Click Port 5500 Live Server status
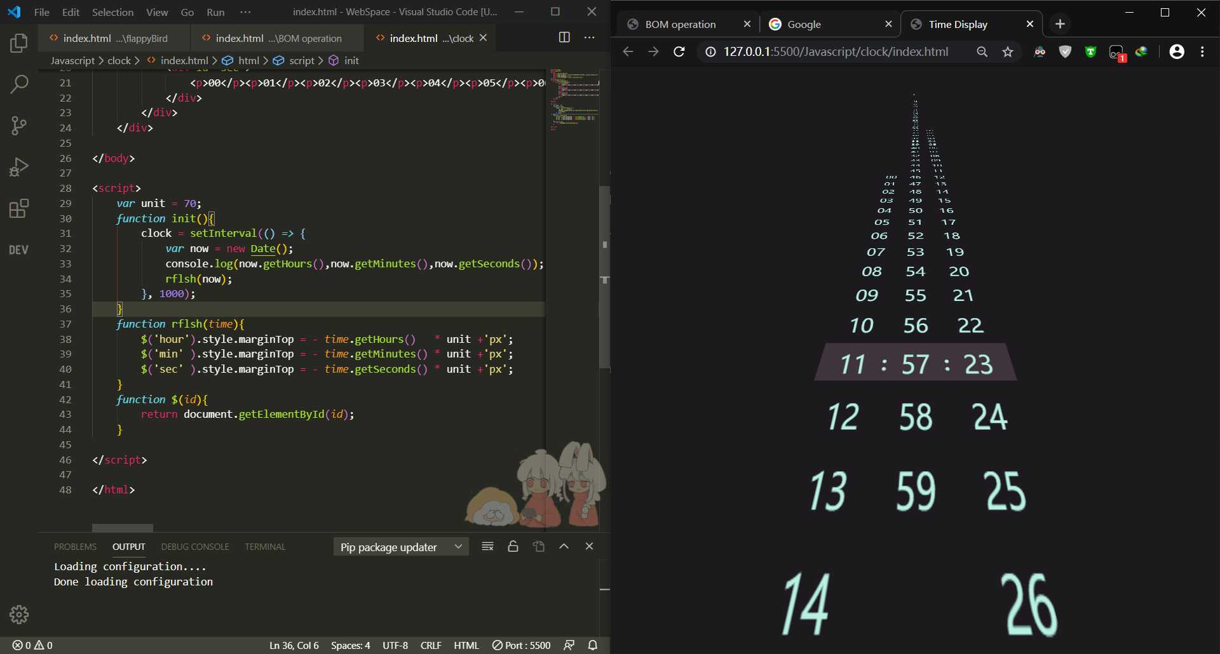The image size is (1220, 654). click(522, 645)
